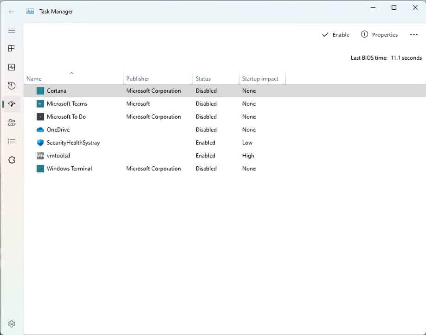The height and width of the screenshot is (335, 426).
Task: Open Task Manager settings
Action: (11, 323)
